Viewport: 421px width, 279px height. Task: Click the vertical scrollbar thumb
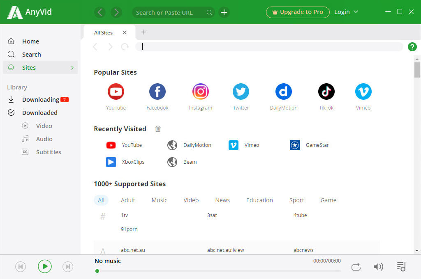(417, 70)
